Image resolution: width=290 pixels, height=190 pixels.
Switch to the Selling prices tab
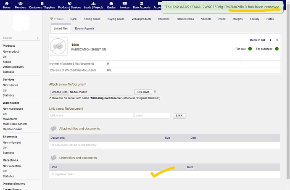92,19
